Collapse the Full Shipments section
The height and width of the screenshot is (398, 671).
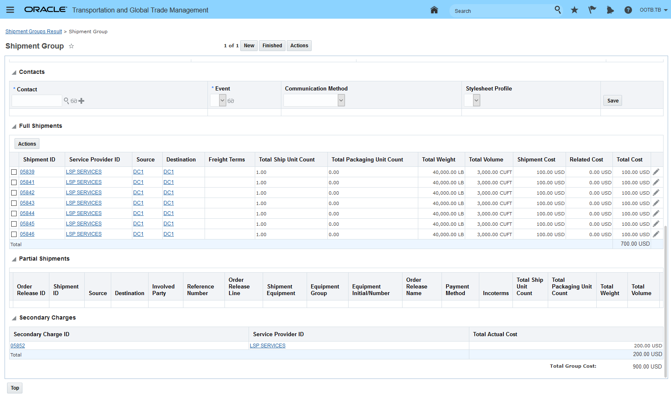point(14,126)
